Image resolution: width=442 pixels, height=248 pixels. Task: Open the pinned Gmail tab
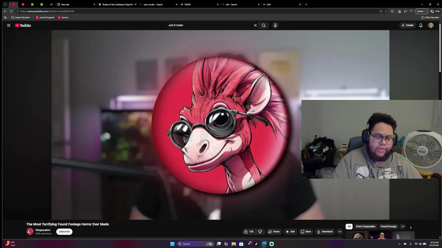(x=51, y=4)
